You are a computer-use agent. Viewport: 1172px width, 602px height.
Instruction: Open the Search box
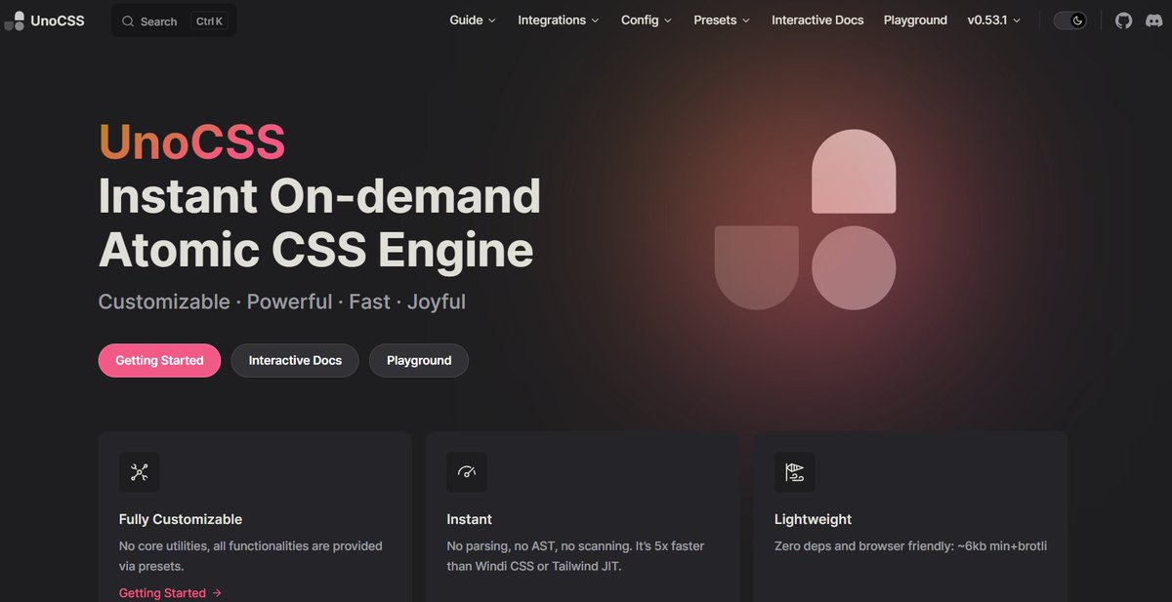(174, 20)
